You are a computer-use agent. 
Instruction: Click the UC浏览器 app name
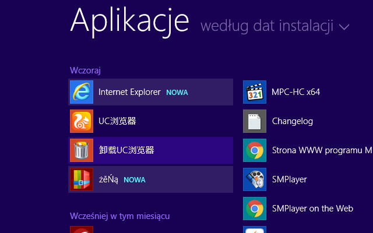(117, 121)
